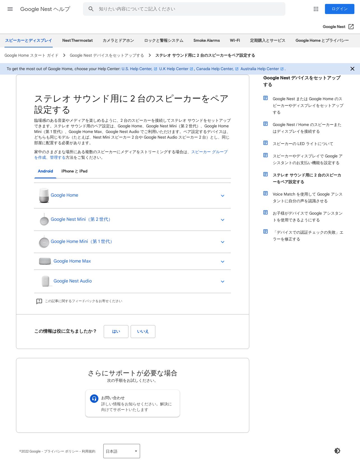Click the Nest Mini 2nd gen image
360x462 pixels.
[44, 219]
